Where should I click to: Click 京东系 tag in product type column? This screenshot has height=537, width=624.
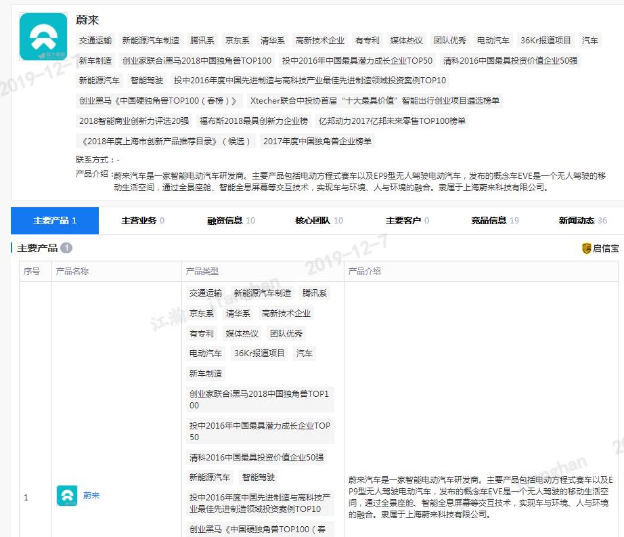[202, 314]
